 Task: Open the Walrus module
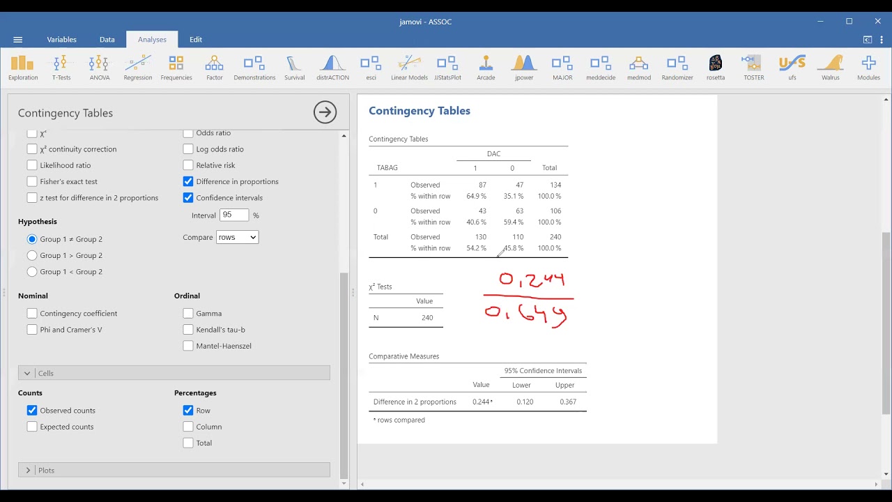(x=831, y=68)
